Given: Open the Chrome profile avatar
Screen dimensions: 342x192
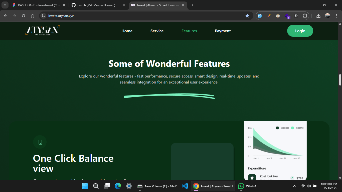Looking at the screenshot, I should (327, 16).
